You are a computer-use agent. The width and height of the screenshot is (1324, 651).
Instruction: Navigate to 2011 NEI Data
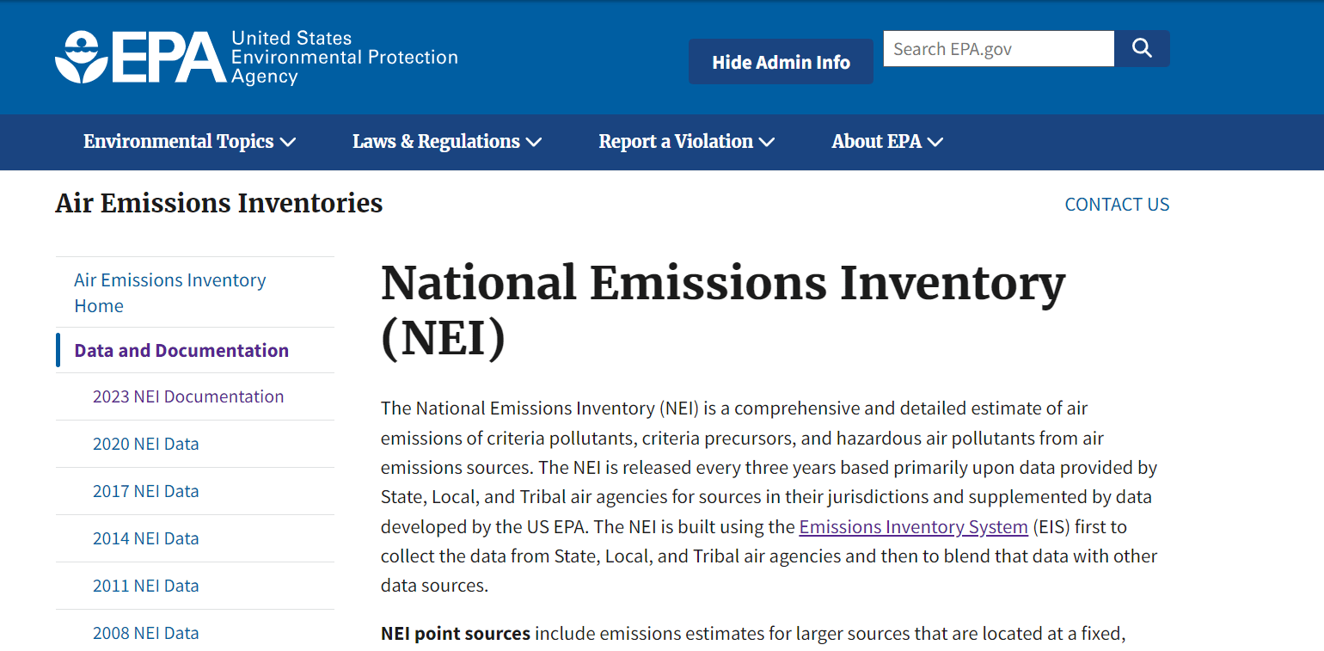146,586
